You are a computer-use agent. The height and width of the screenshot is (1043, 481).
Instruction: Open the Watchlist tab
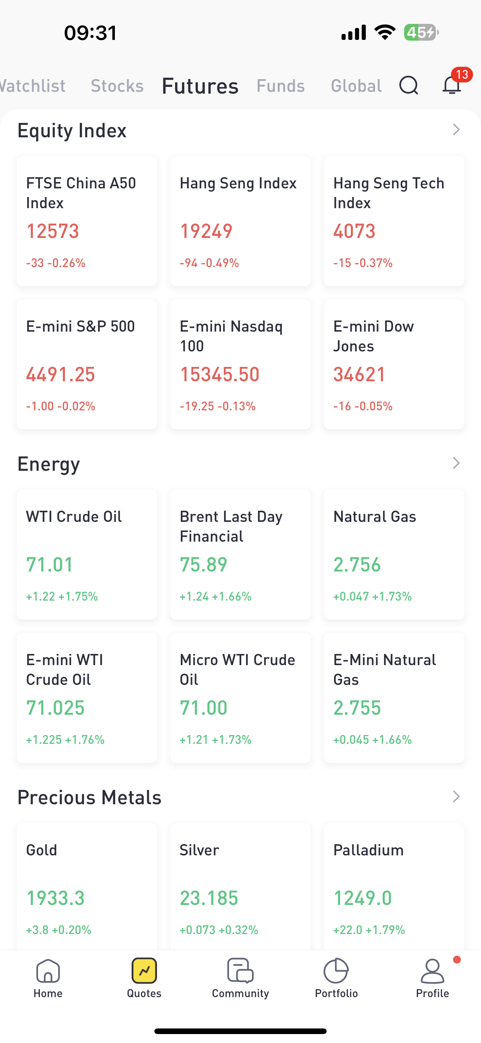(33, 86)
